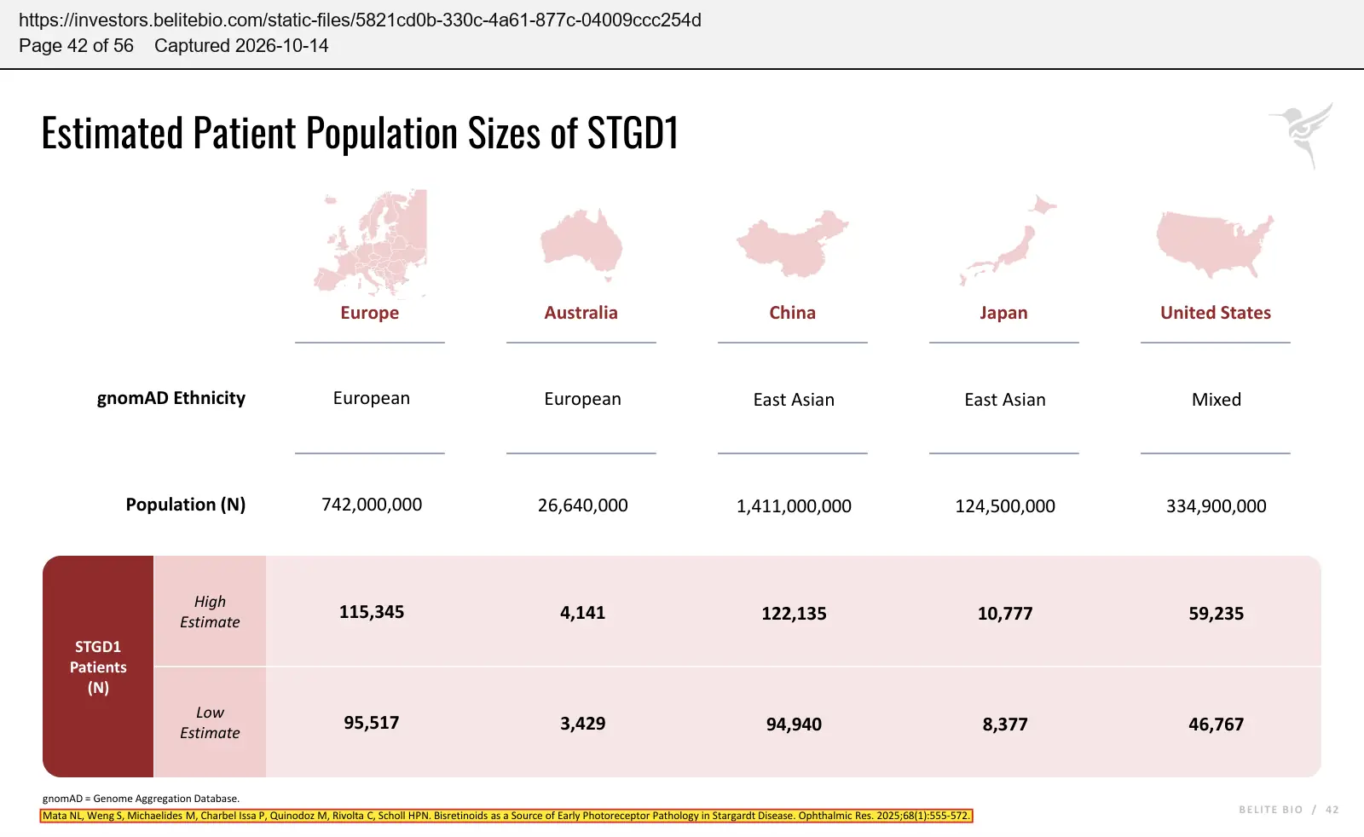
Task: Click high estimate 59,235 for United States
Action: [x=1217, y=614]
